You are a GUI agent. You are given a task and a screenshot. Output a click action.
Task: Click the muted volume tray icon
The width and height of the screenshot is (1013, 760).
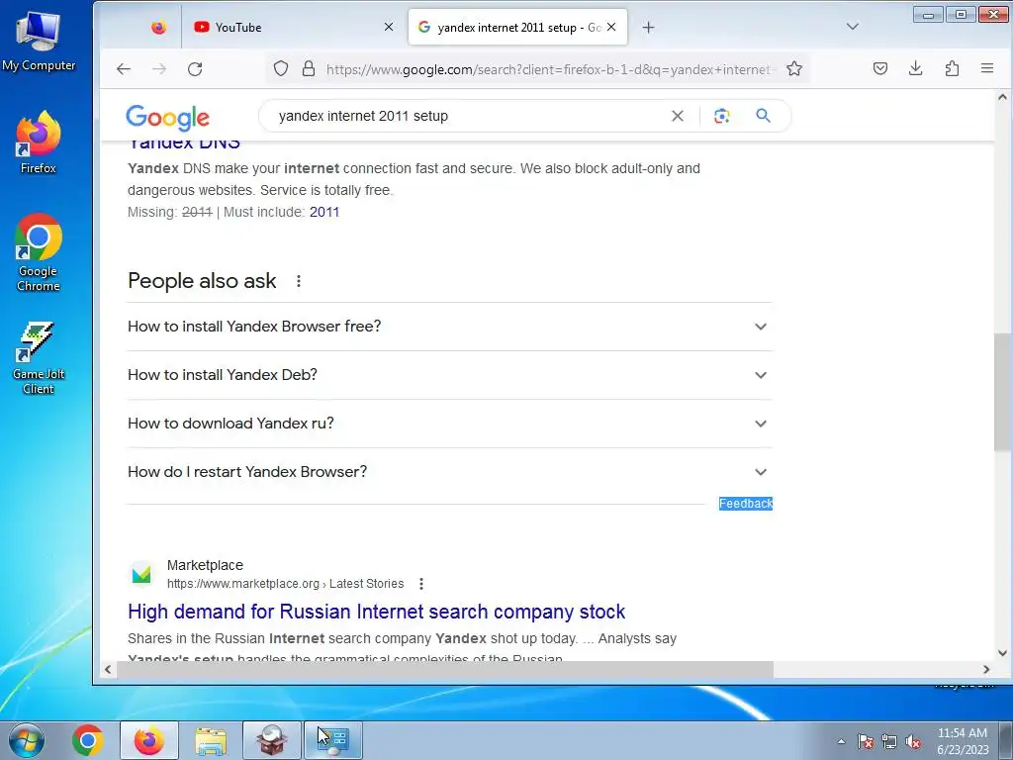(913, 742)
